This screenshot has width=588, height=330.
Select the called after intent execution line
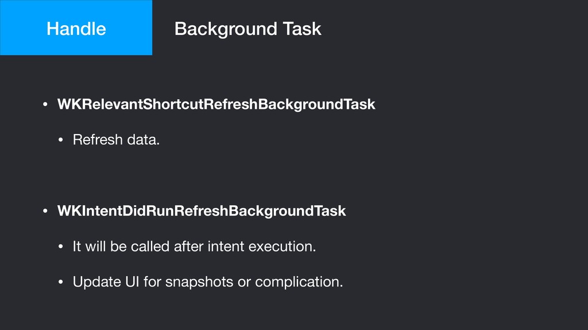click(194, 246)
